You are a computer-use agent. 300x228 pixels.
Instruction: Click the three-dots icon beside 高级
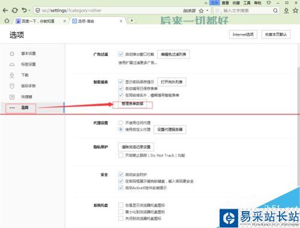coord(12,108)
